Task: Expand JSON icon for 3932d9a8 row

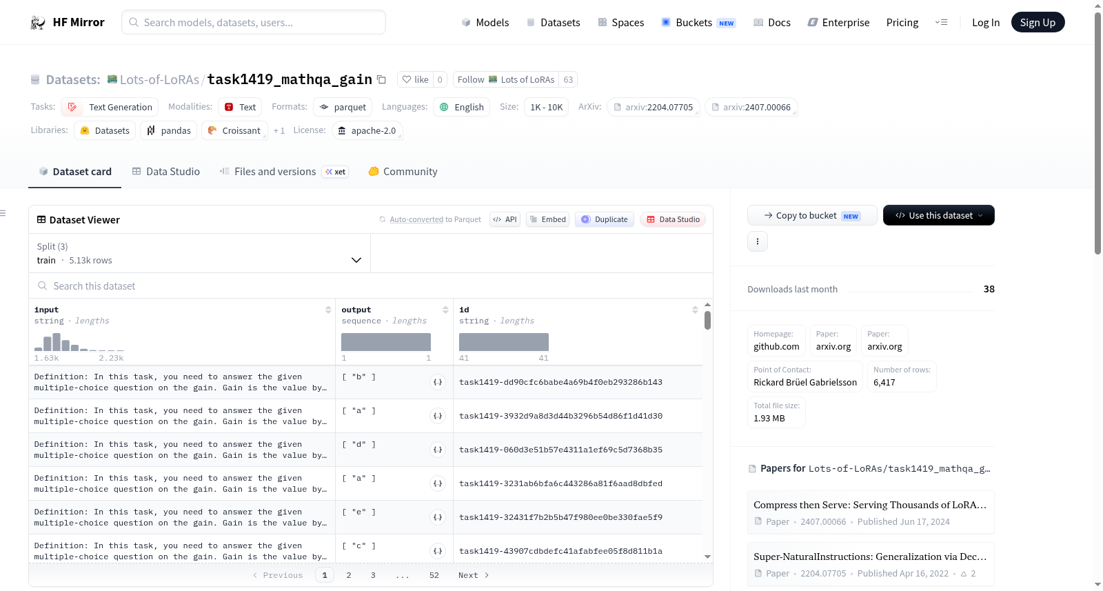Action: (438, 416)
